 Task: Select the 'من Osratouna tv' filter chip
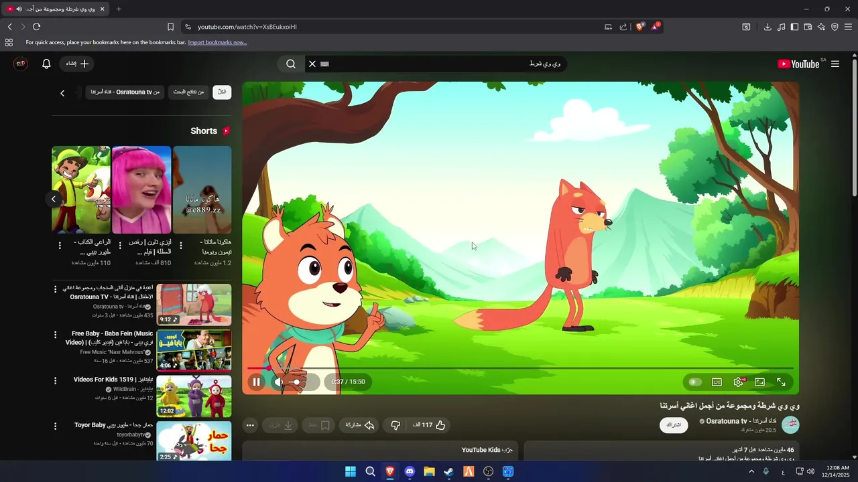pos(125,92)
